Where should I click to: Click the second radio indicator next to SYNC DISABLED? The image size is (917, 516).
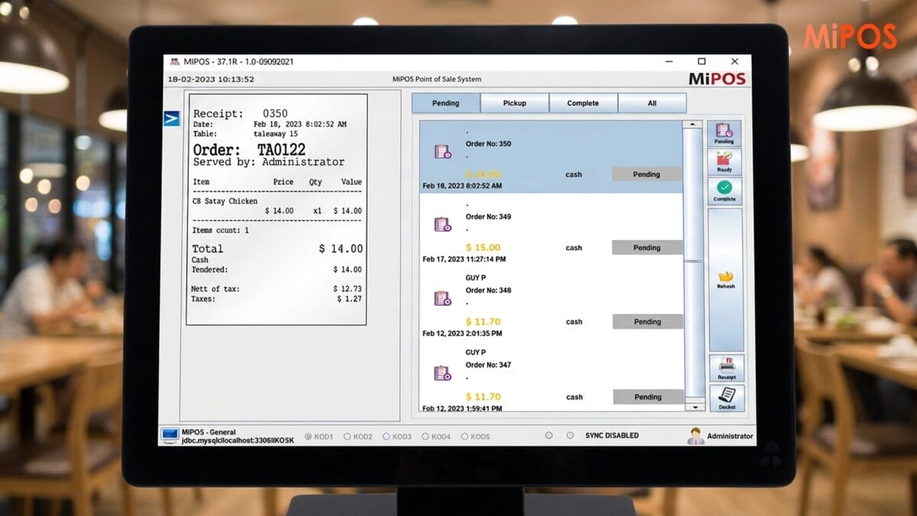click(569, 436)
